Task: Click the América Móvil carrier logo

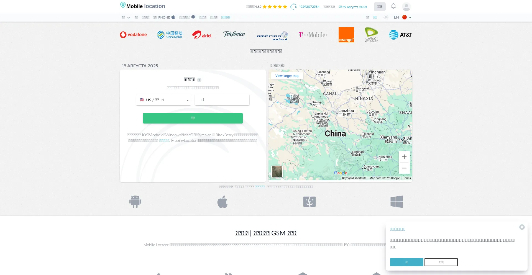Action: click(x=272, y=36)
